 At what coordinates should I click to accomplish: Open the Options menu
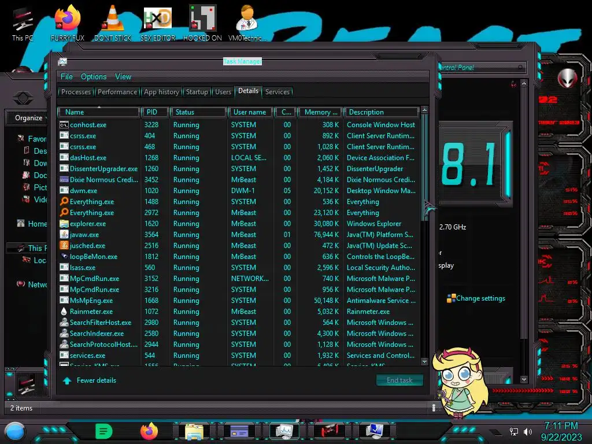click(x=94, y=77)
